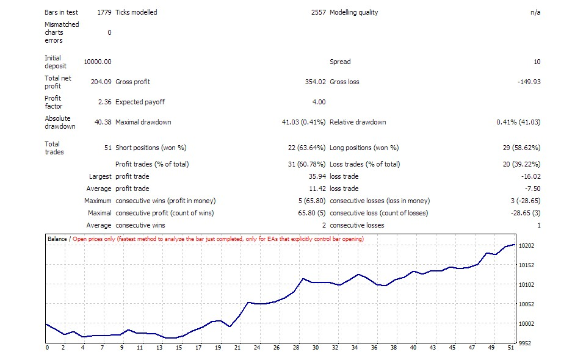Select the "Short positions (won %)" label
The height and width of the screenshot is (352, 586).
(x=151, y=148)
